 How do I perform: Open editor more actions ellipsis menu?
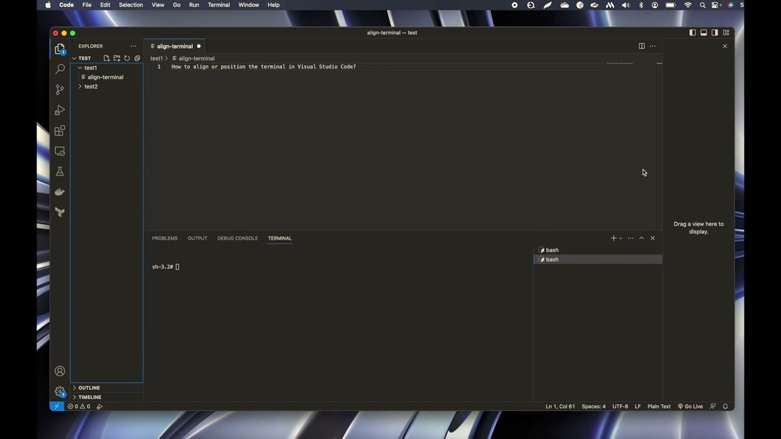point(652,46)
